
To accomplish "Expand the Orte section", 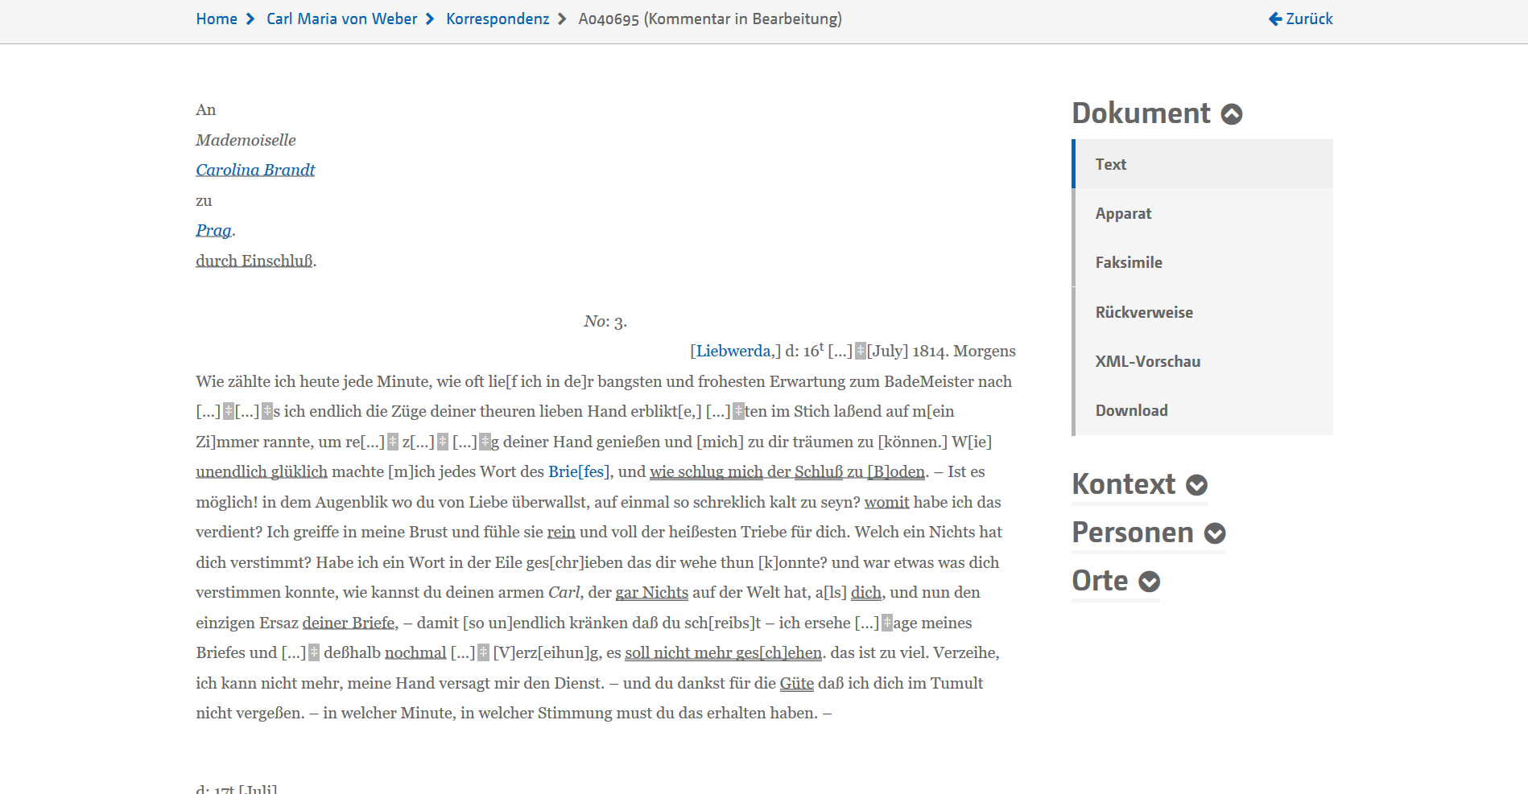I will (x=1150, y=582).
